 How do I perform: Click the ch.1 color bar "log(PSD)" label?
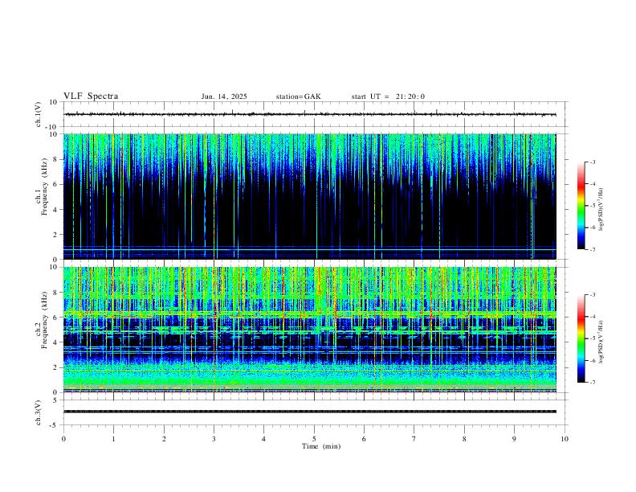pyautogui.click(x=601, y=210)
